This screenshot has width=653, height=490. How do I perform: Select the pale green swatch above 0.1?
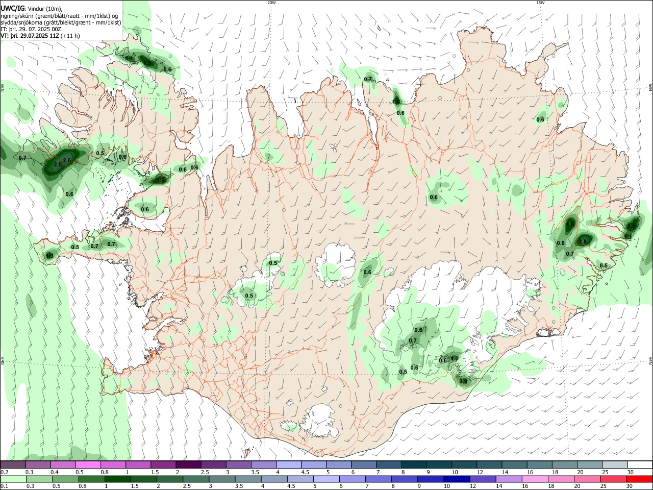[13, 479]
